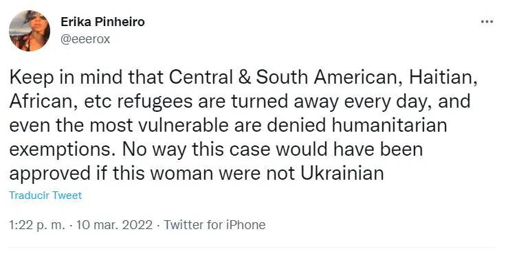Select the ampersand in Central & South
508x260 pixels.
pyautogui.click(x=244, y=78)
